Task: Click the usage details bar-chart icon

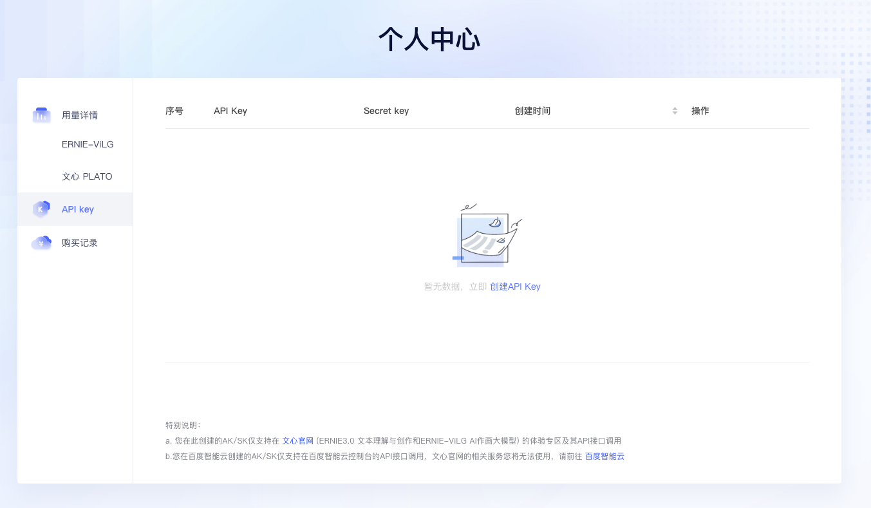Action: pos(41,115)
